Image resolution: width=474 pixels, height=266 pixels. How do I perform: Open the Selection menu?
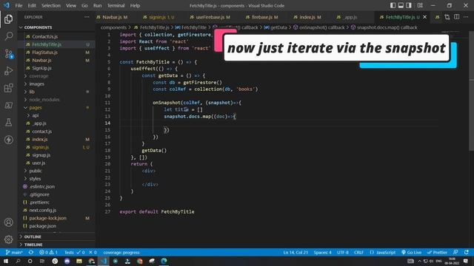[51, 5]
